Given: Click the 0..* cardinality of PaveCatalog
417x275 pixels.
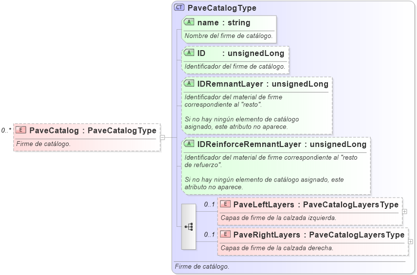Looking at the screenshot, I should (6, 130).
